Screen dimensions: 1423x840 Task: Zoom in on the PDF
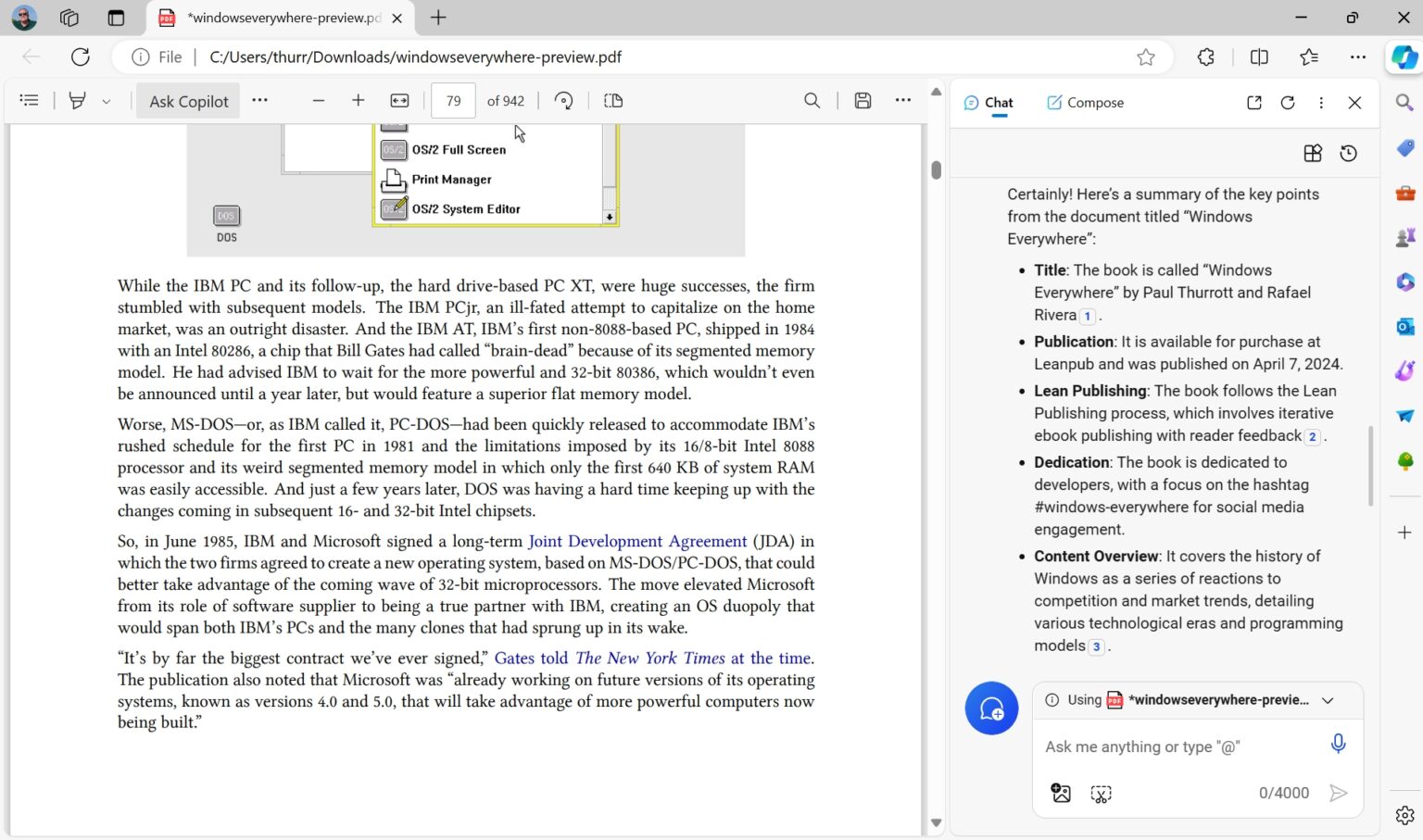click(359, 100)
